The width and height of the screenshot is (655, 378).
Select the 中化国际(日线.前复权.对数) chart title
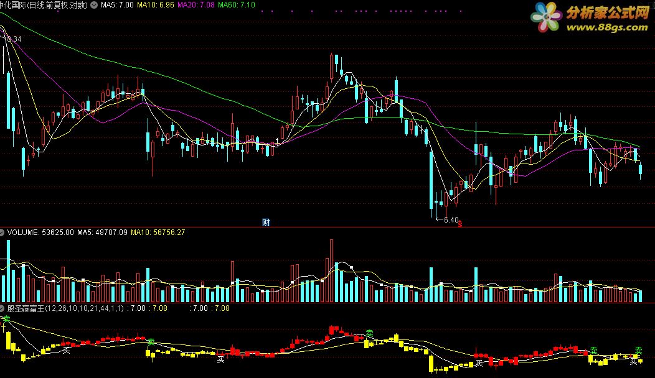[x=44, y=5]
